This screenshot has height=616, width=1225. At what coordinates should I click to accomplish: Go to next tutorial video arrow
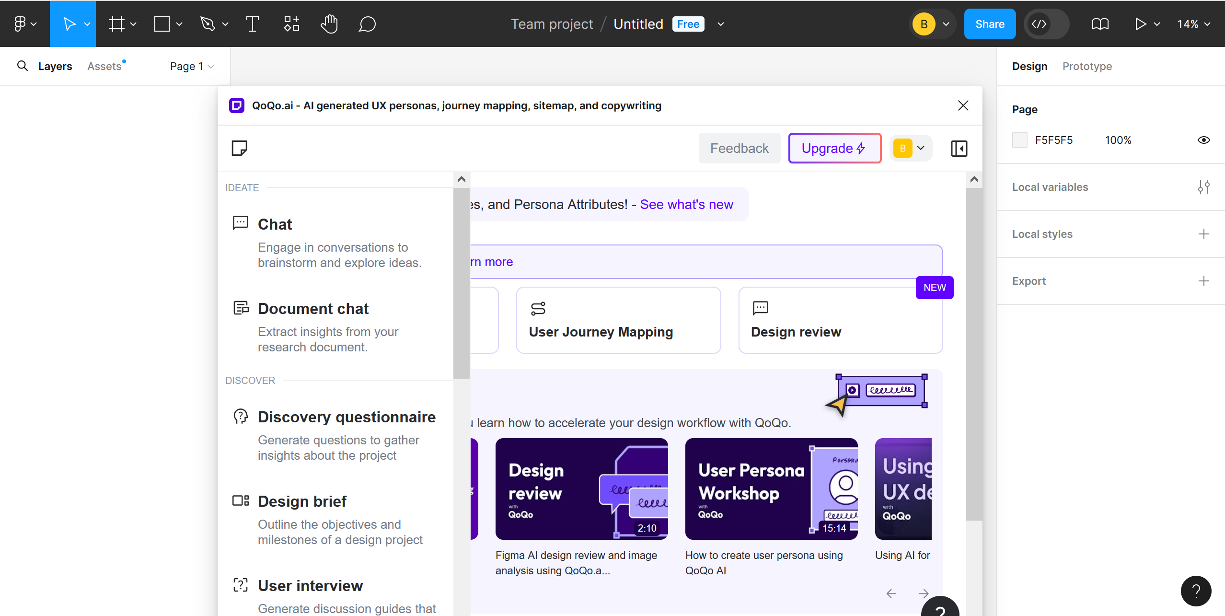pyautogui.click(x=924, y=593)
